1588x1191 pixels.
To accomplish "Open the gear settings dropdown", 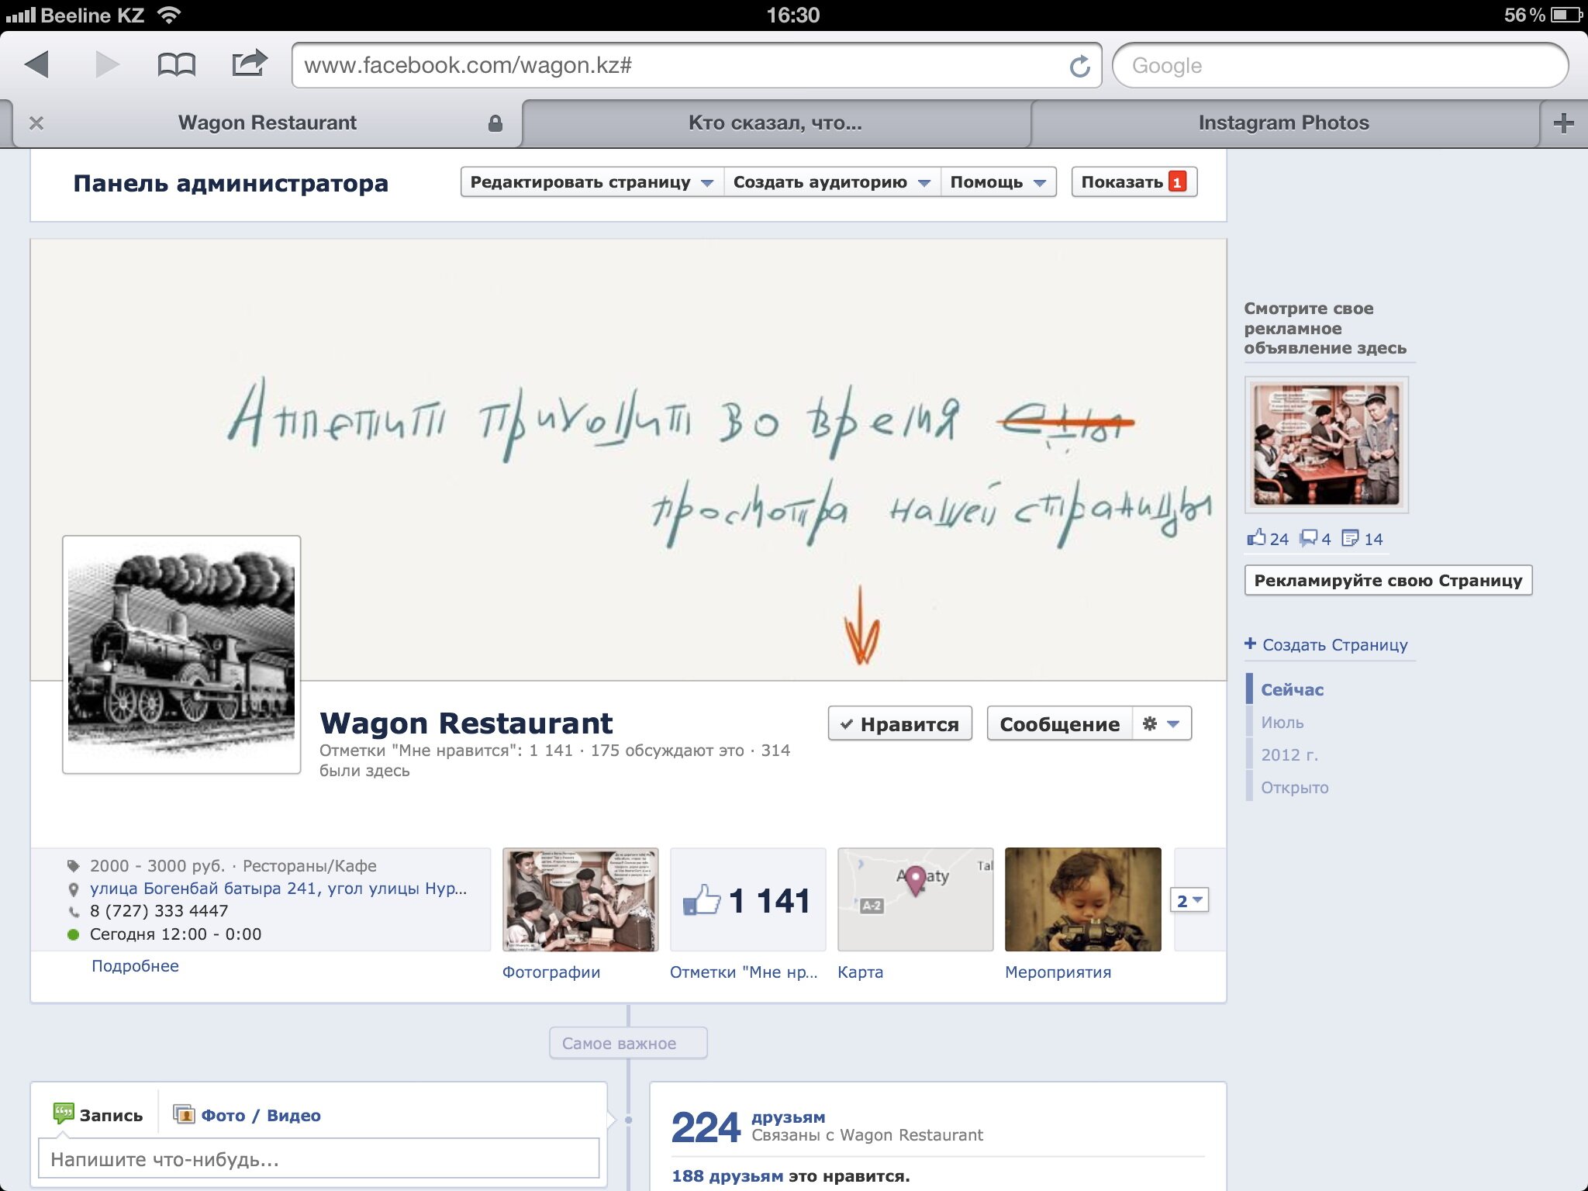I will coord(1162,723).
